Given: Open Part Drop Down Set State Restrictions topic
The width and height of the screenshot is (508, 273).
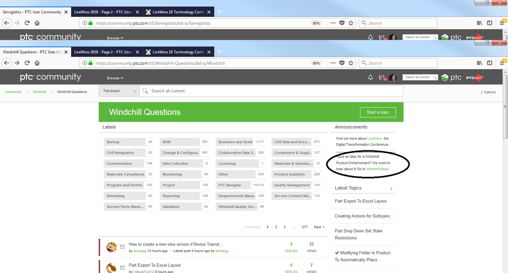Looking at the screenshot, I should [358, 234].
